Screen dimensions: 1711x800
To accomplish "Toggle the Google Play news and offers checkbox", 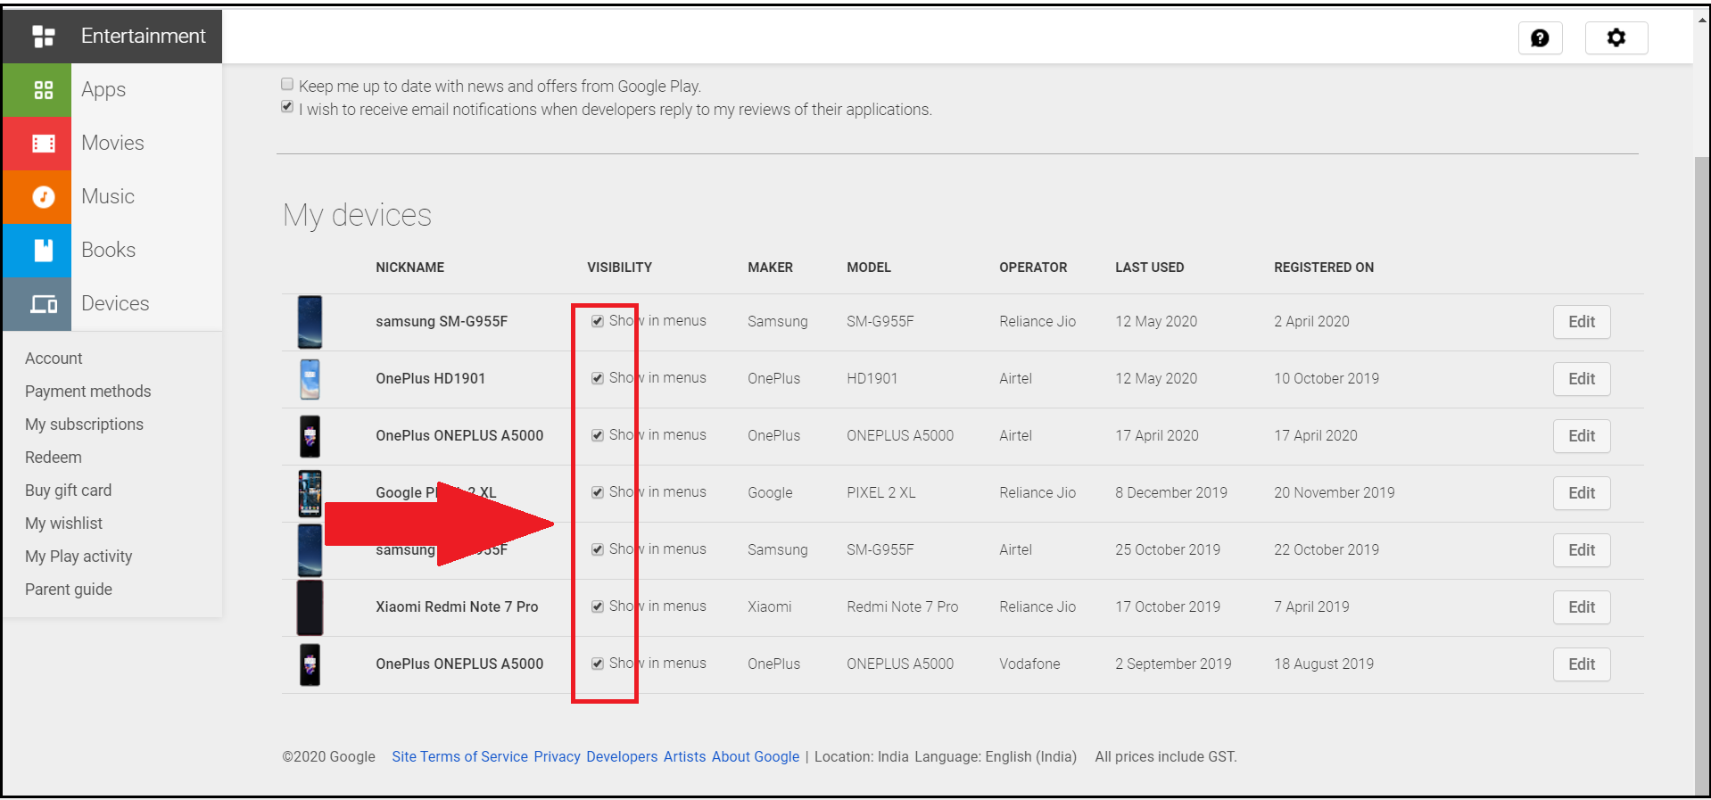I will (287, 85).
